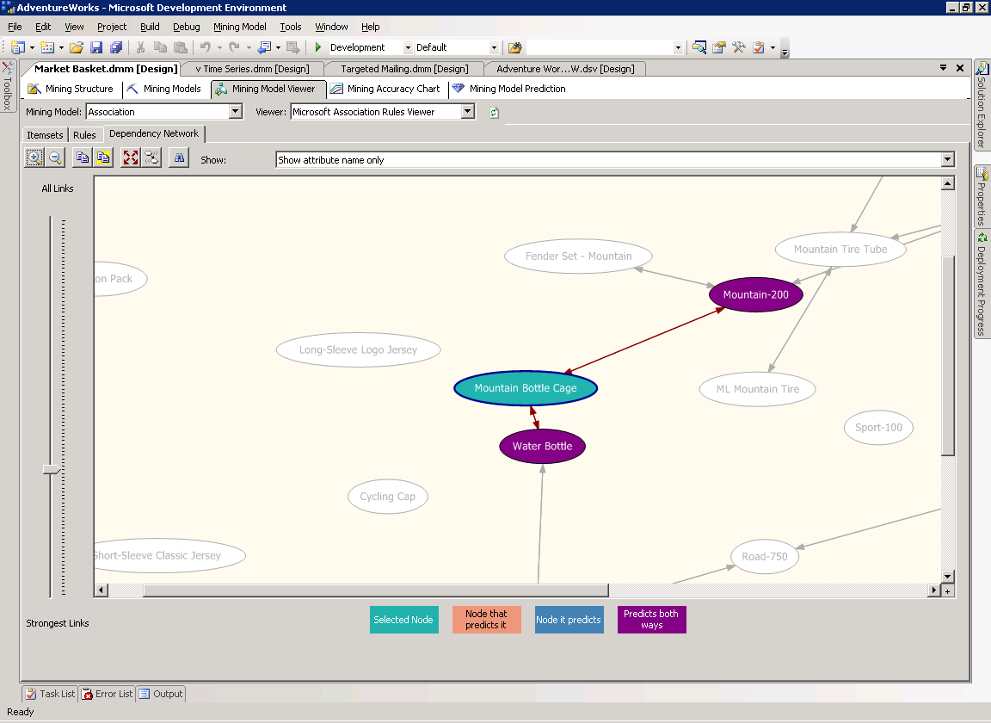Expand the Solution Explorer side tab

coord(982,106)
